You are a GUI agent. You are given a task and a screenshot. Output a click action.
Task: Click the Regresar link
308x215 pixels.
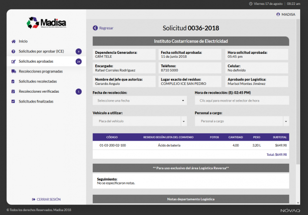click(x=106, y=28)
